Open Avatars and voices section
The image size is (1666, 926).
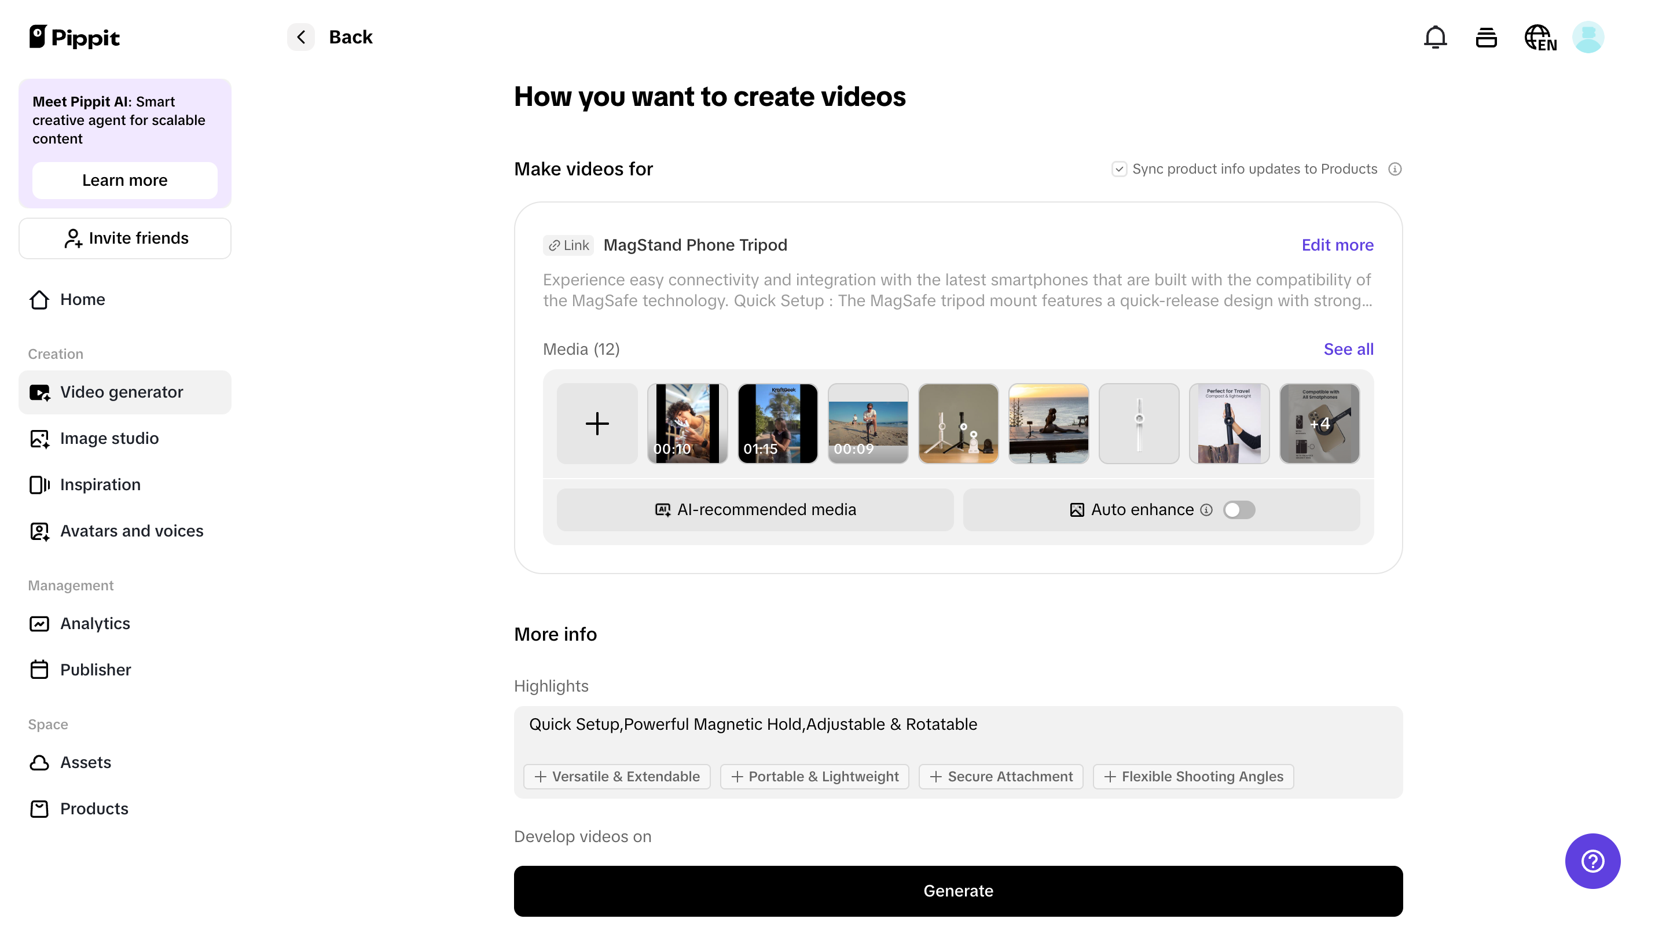point(131,531)
